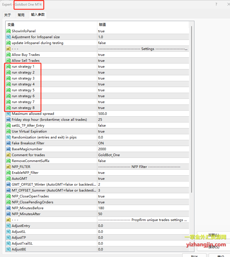Click the setSL_TP_After_Entry value false
This screenshot has height=257, width=230.
coord(102,125)
